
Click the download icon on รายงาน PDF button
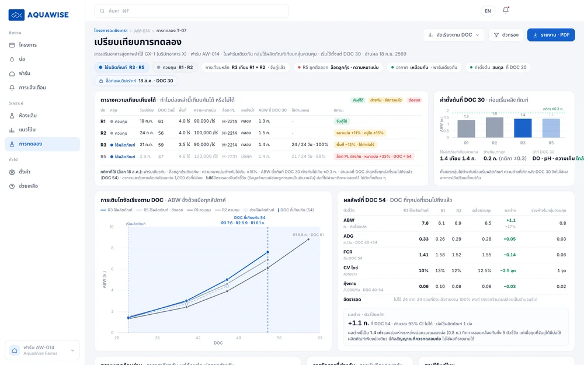535,35
